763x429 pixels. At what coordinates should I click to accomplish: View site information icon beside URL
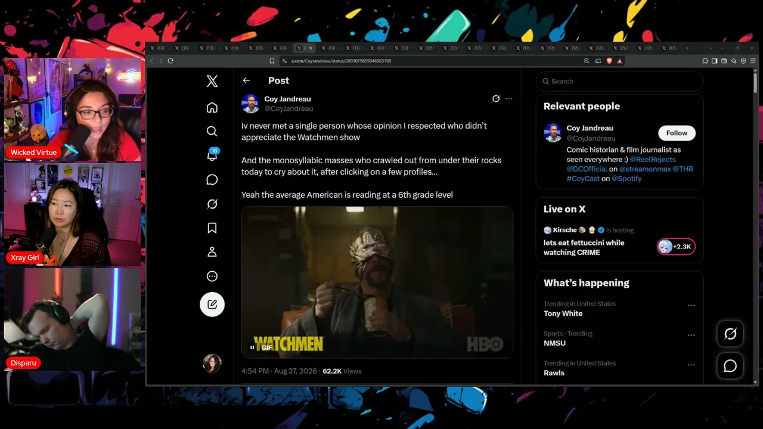284,61
